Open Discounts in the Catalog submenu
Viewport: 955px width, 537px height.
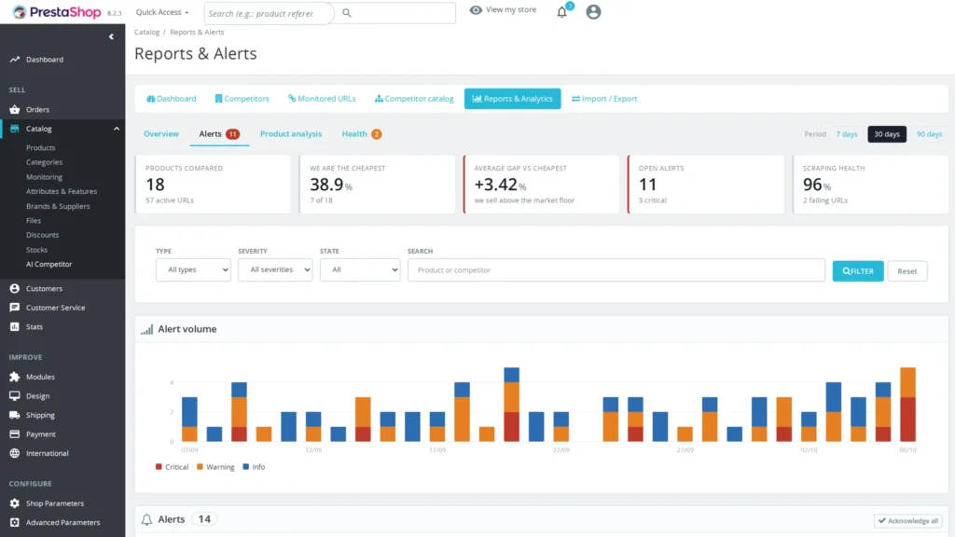point(42,235)
